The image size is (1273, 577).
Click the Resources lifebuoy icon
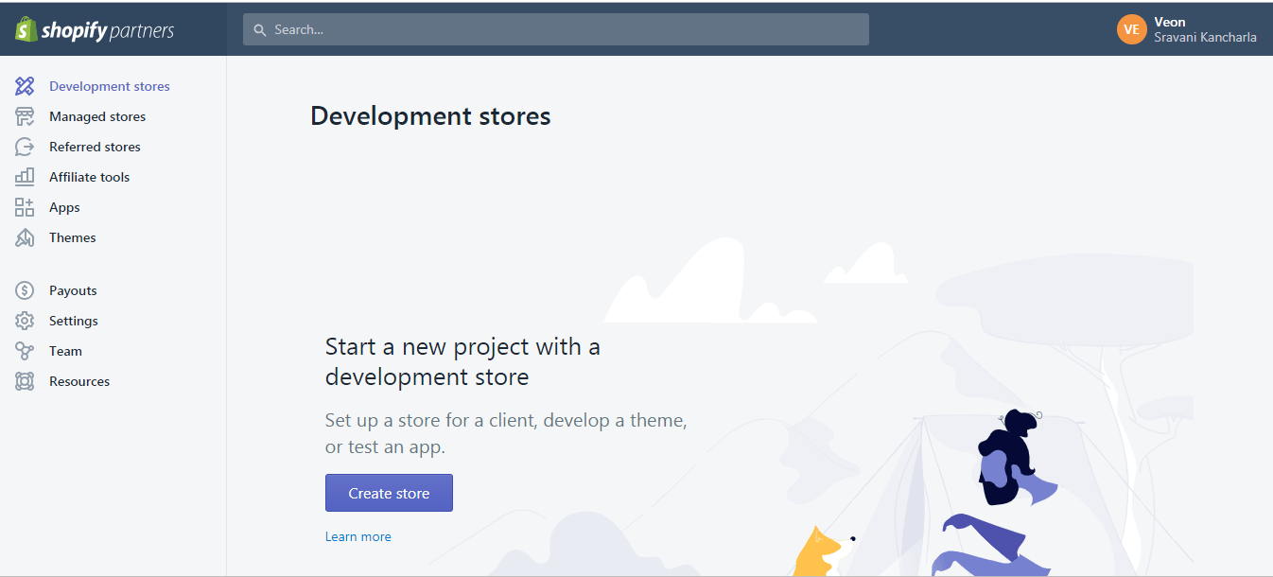(x=25, y=381)
